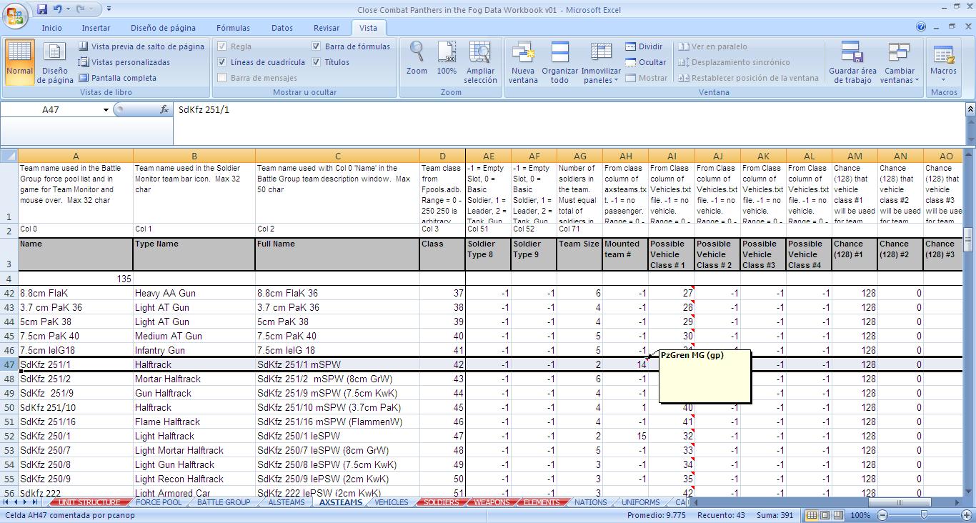Image resolution: width=976 pixels, height=523 pixels.
Task: Click in the formula bar text
Action: coord(568,110)
